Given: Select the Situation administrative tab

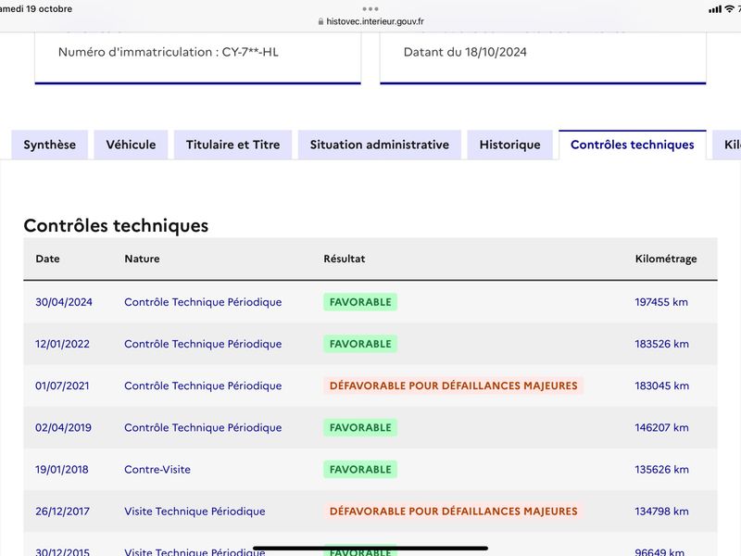Looking at the screenshot, I should point(380,145).
